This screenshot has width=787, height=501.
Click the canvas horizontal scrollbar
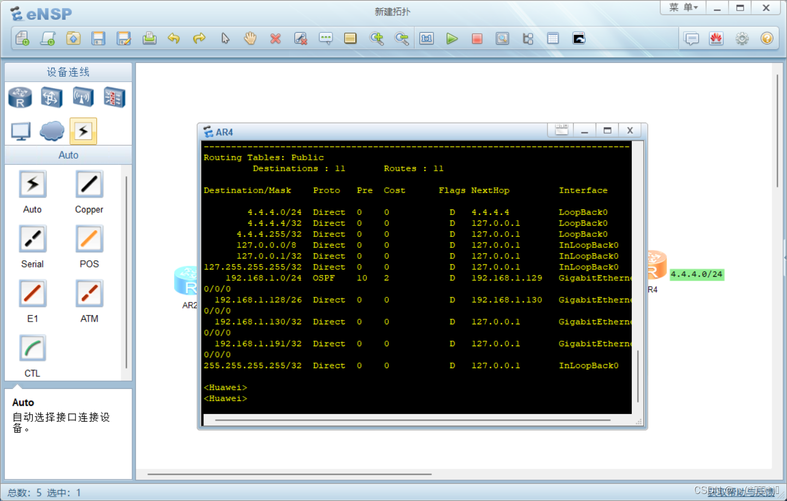coord(290,474)
